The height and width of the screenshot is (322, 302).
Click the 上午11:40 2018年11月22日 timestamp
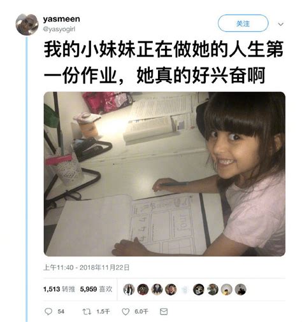(86, 267)
